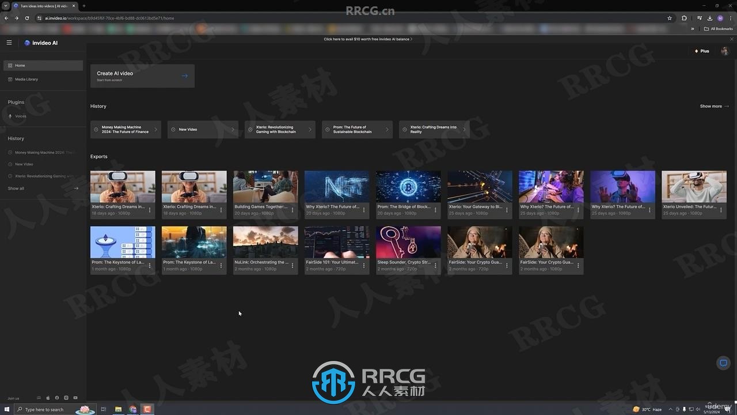Open a new browser tab
737x415 pixels.
tap(84, 6)
